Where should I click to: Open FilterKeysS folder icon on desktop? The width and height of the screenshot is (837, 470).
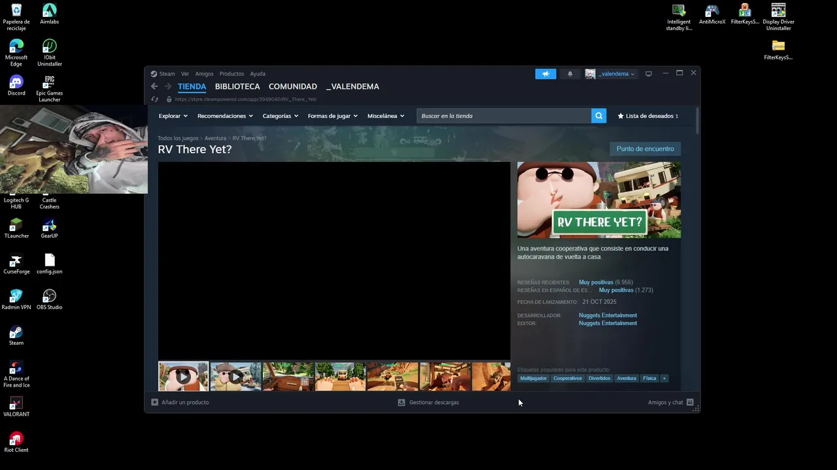pos(778,50)
